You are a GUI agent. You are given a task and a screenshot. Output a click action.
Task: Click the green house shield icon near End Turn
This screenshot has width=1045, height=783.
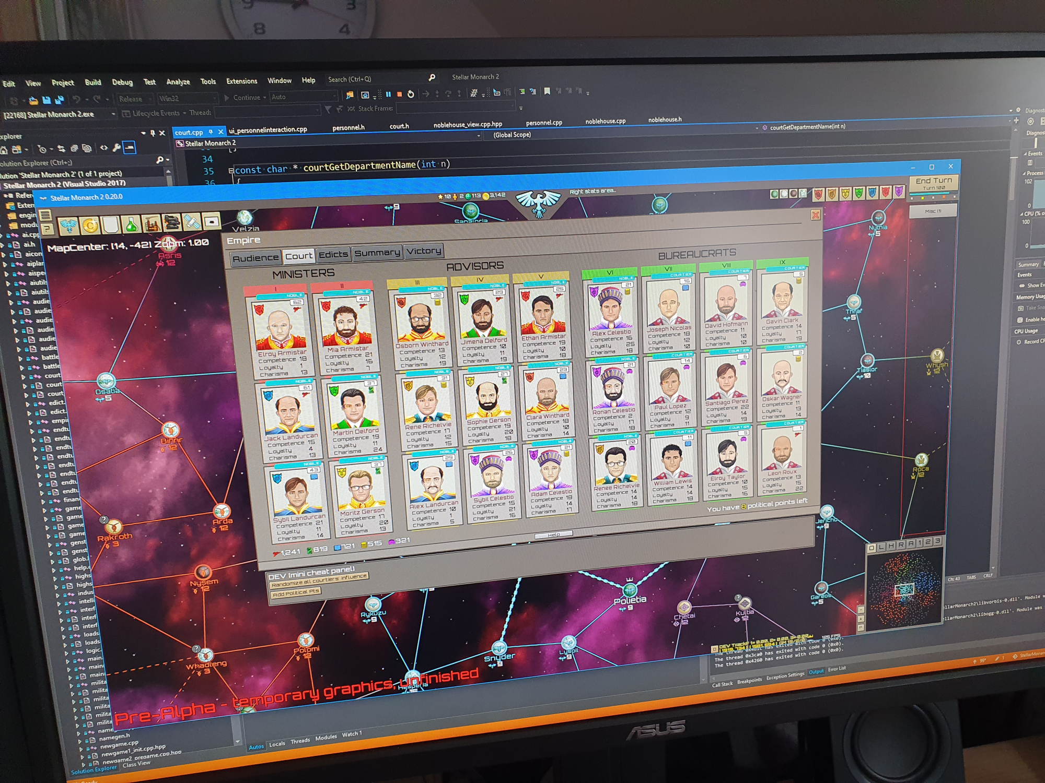(x=858, y=193)
